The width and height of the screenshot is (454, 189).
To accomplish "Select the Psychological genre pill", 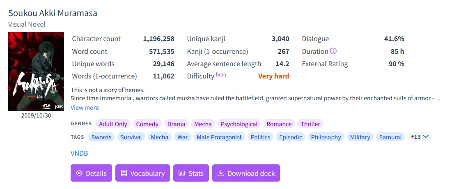I will [x=239, y=124].
